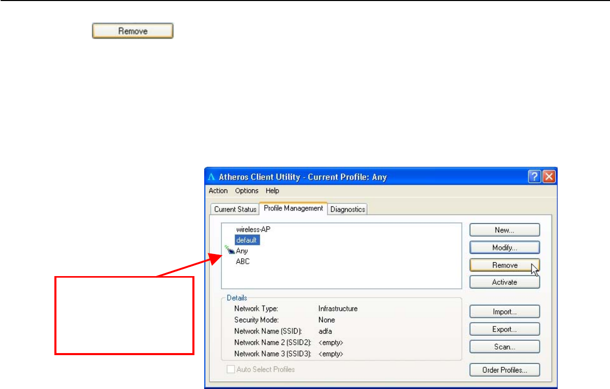610x389 pixels.
Task: Open the Help menu
Action: [x=272, y=190]
